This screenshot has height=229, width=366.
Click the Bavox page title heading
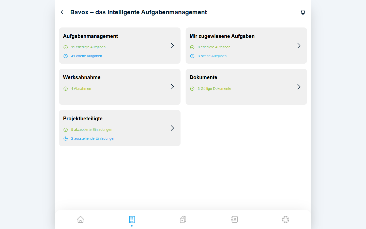[139, 12]
